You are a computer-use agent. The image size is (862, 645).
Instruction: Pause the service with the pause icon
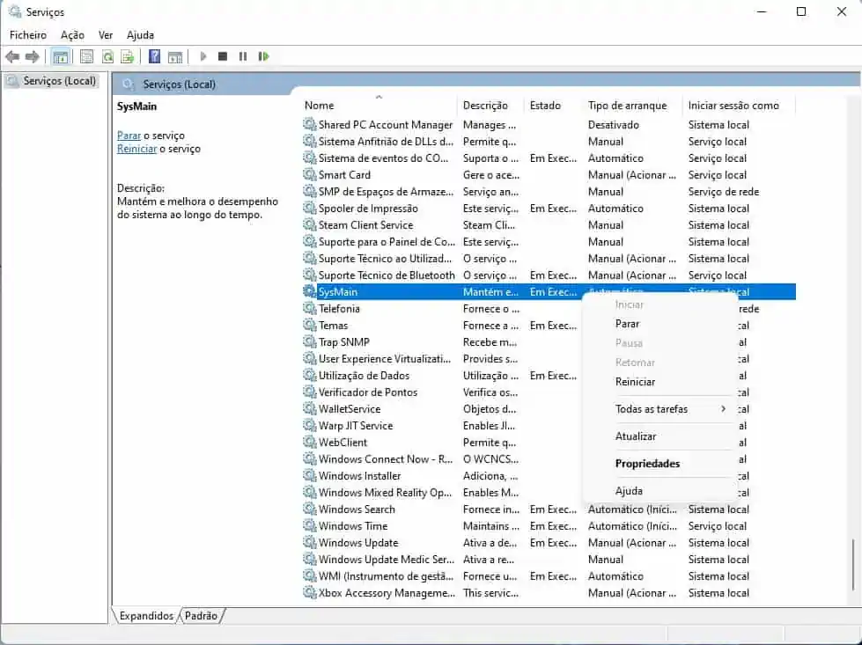click(x=244, y=56)
